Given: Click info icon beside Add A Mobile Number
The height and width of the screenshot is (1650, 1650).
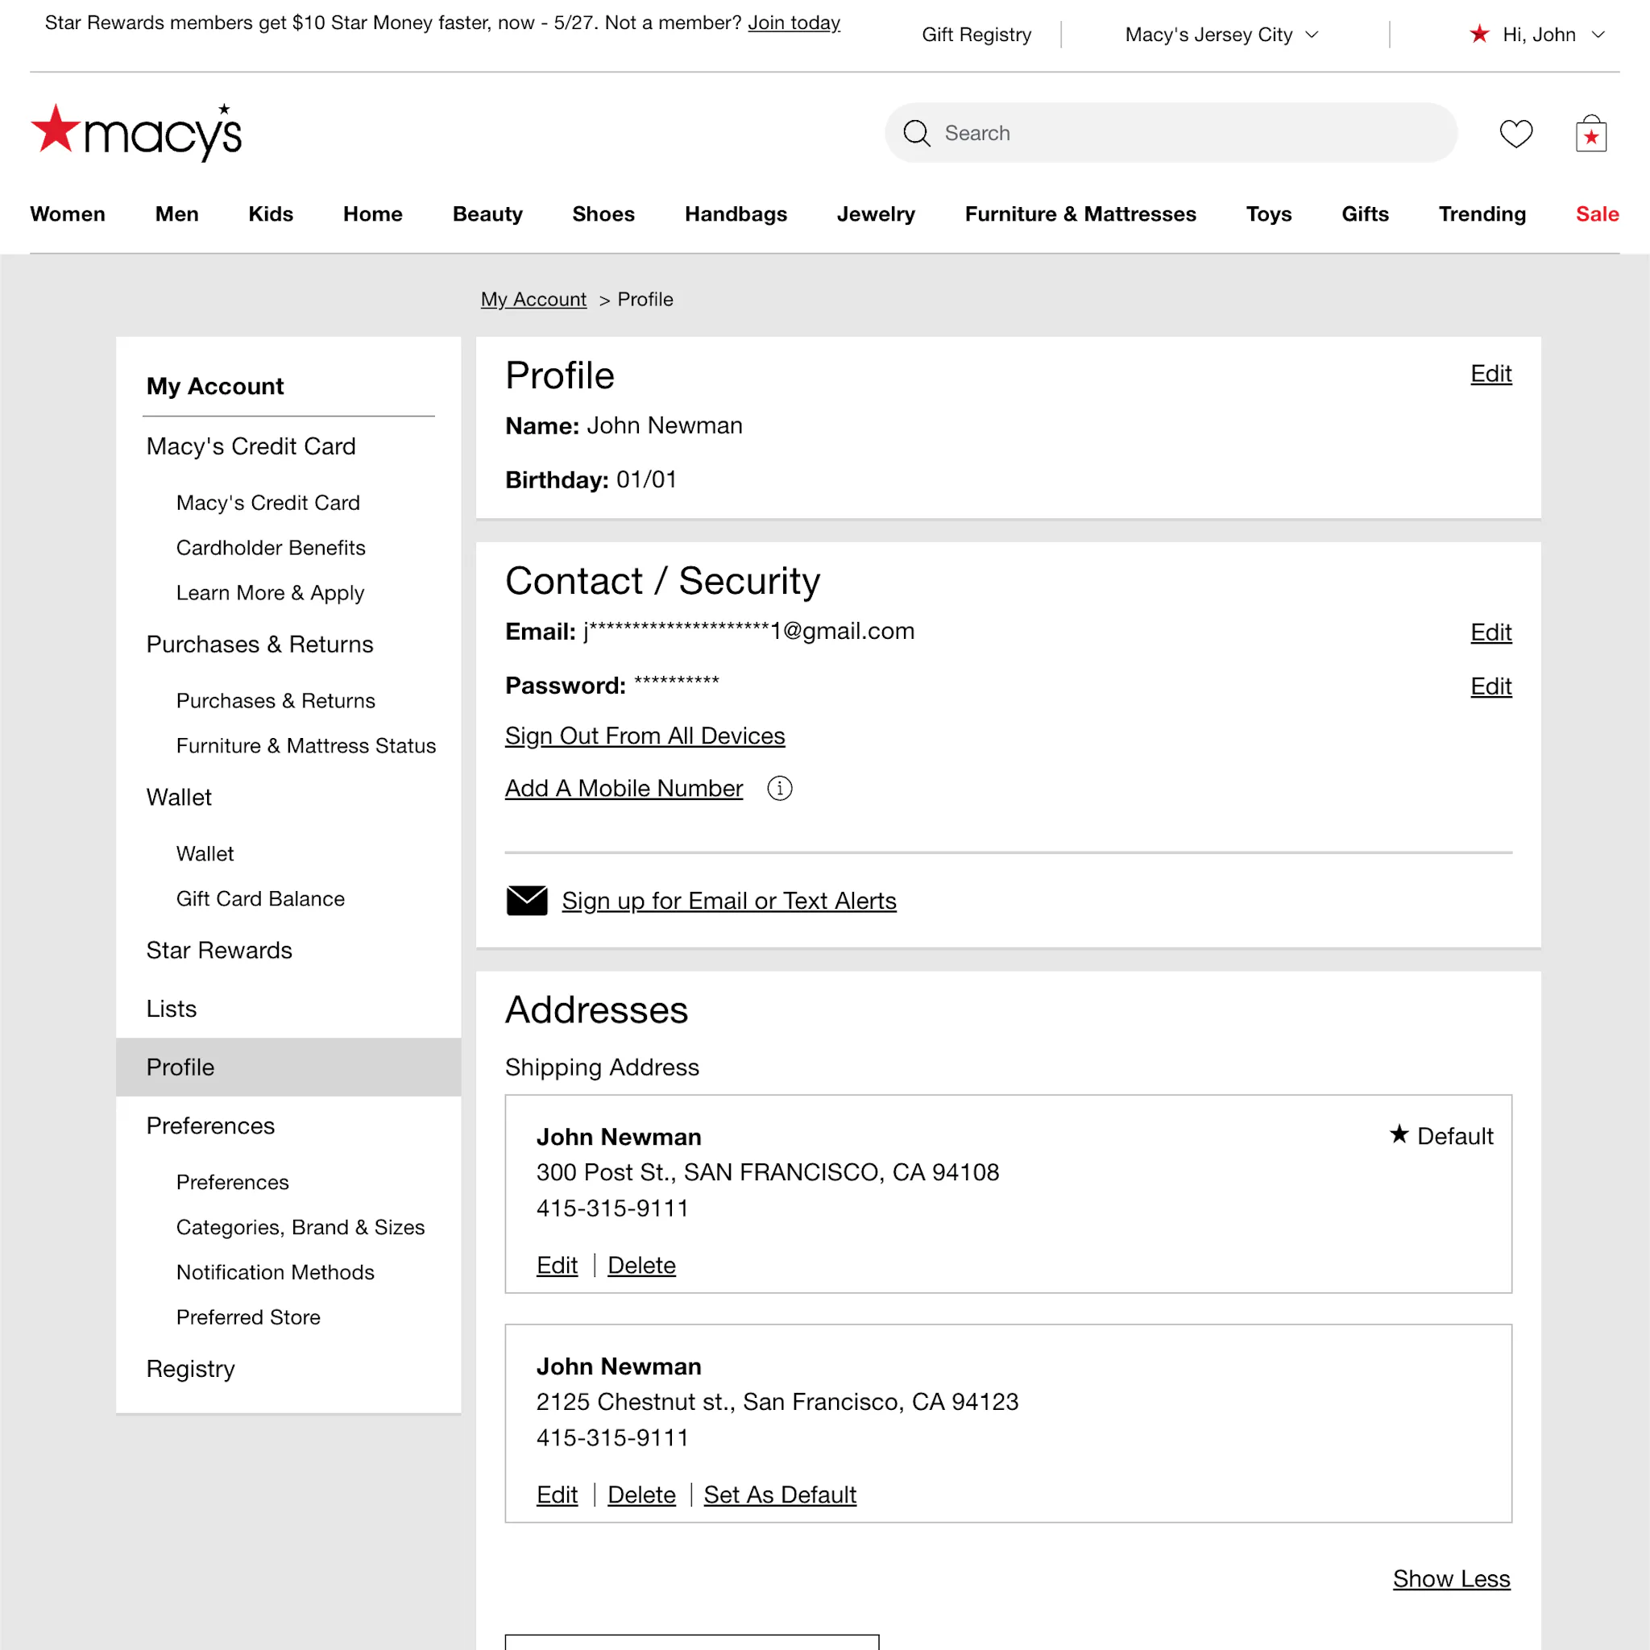Looking at the screenshot, I should tap(780, 788).
